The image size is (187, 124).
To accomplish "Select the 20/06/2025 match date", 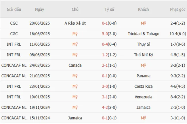I will click(x=40, y=23).
